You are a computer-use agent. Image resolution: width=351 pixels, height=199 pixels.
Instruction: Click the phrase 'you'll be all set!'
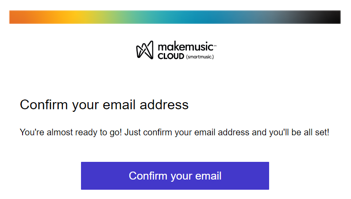pyautogui.click(x=299, y=132)
